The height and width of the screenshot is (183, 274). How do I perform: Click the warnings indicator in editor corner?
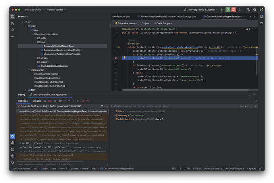coord(248,29)
